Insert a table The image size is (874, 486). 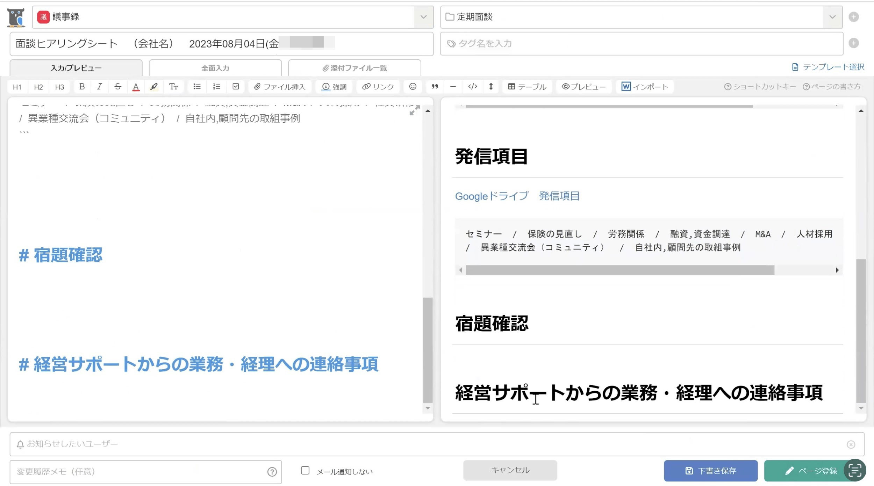[526, 87]
